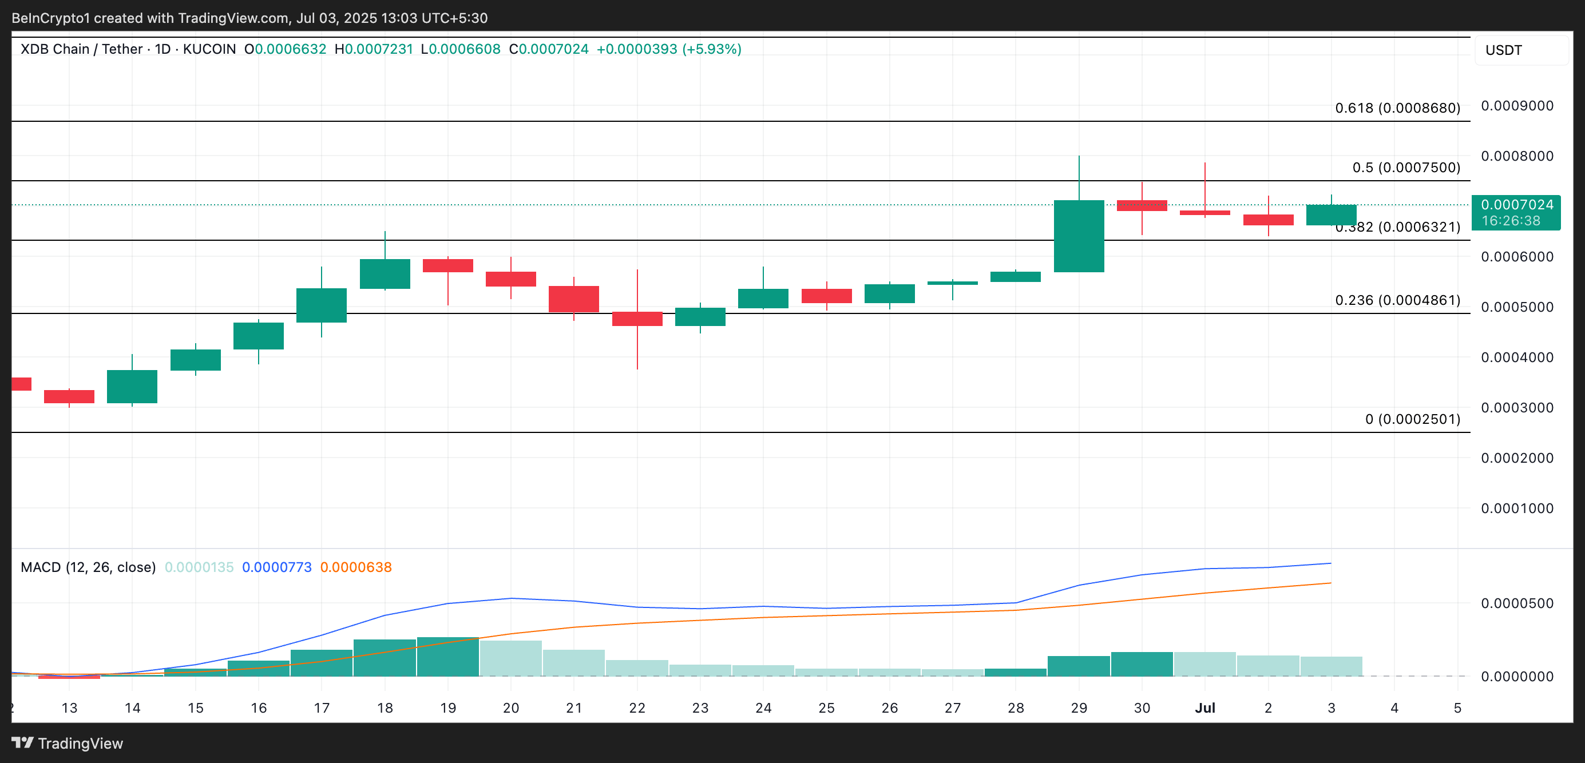This screenshot has height=763, width=1585.
Task: Click the XDB Chain / Tether symbol title
Action: tap(81, 49)
